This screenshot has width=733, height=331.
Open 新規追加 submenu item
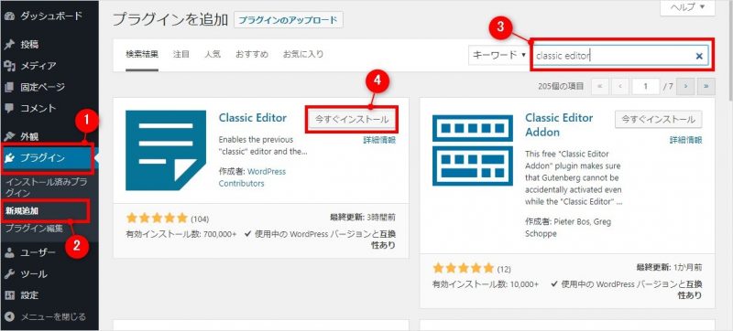pyautogui.click(x=22, y=211)
